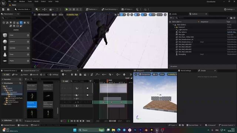
Task: Open the Build menu
Action: (36, 1)
